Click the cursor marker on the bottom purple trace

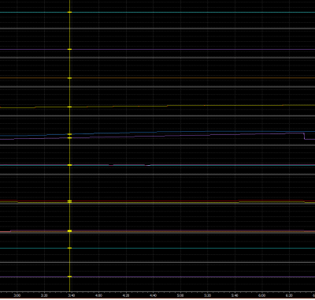coord(69,276)
